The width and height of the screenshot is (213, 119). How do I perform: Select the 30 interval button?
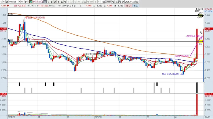click(85, 2)
